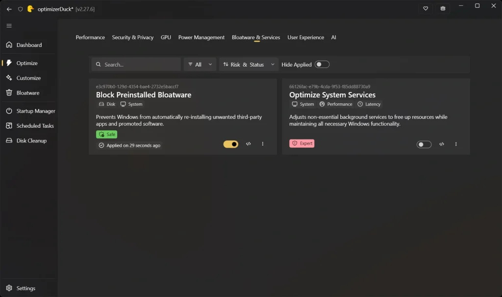Screen dimensions: 502x297
Task: Switch to Security & Privacy tab
Action: pos(132,37)
